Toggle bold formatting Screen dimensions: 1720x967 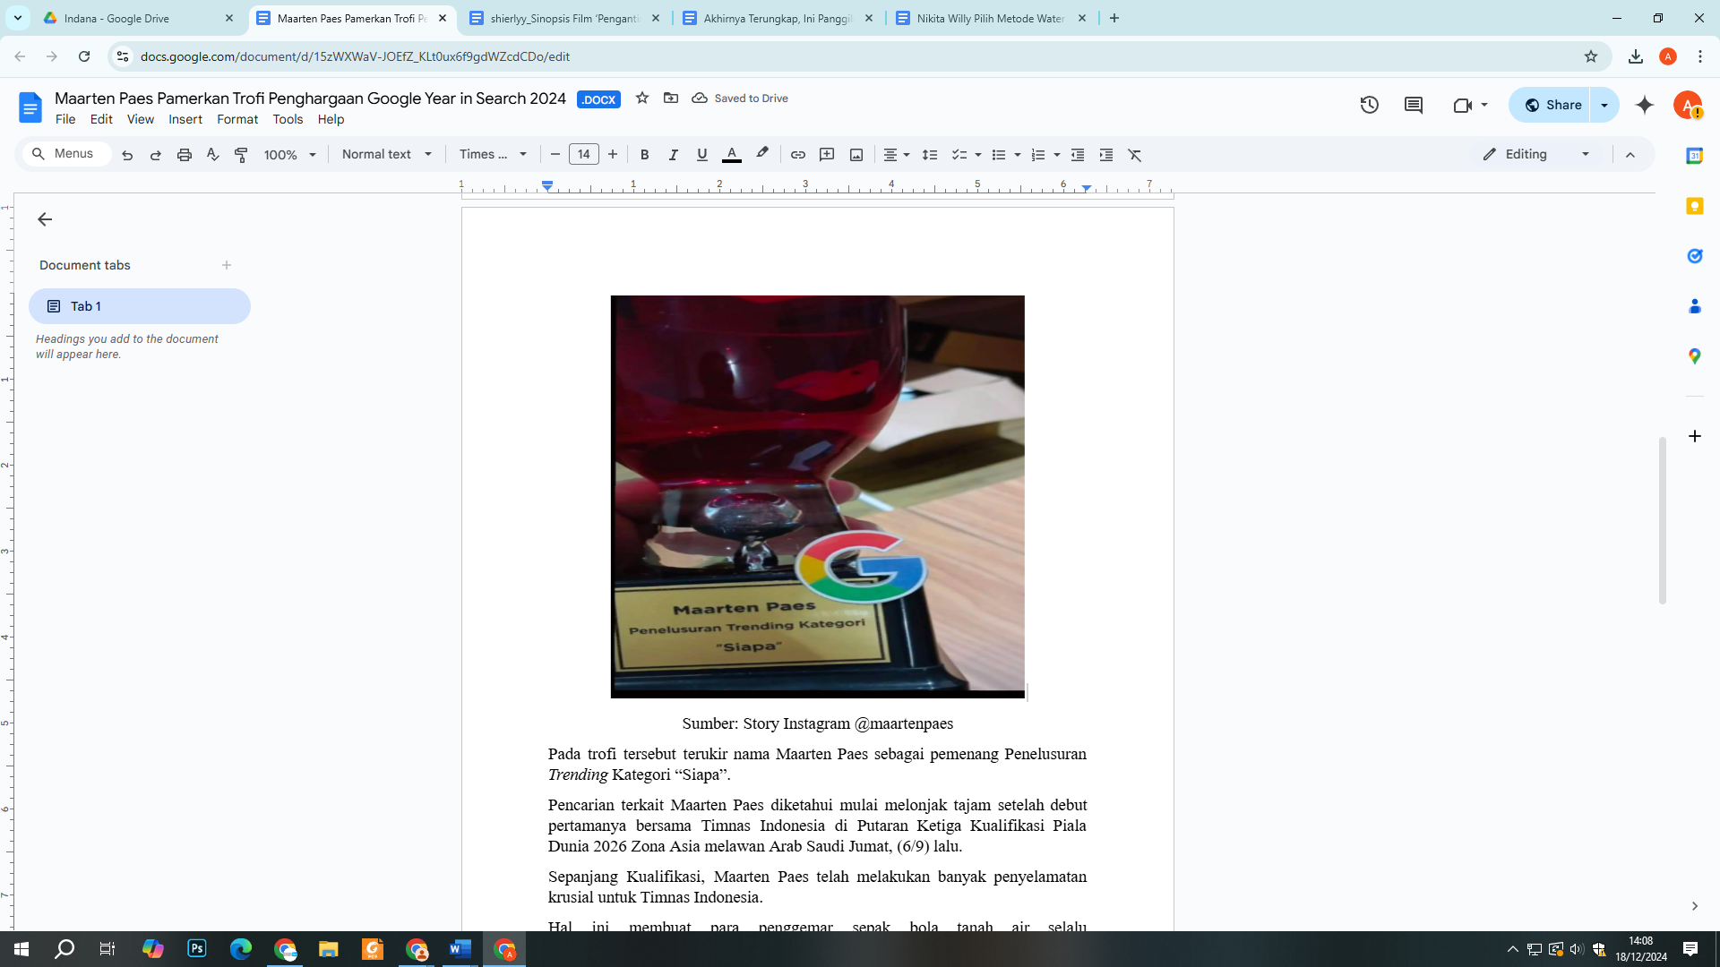click(x=645, y=155)
